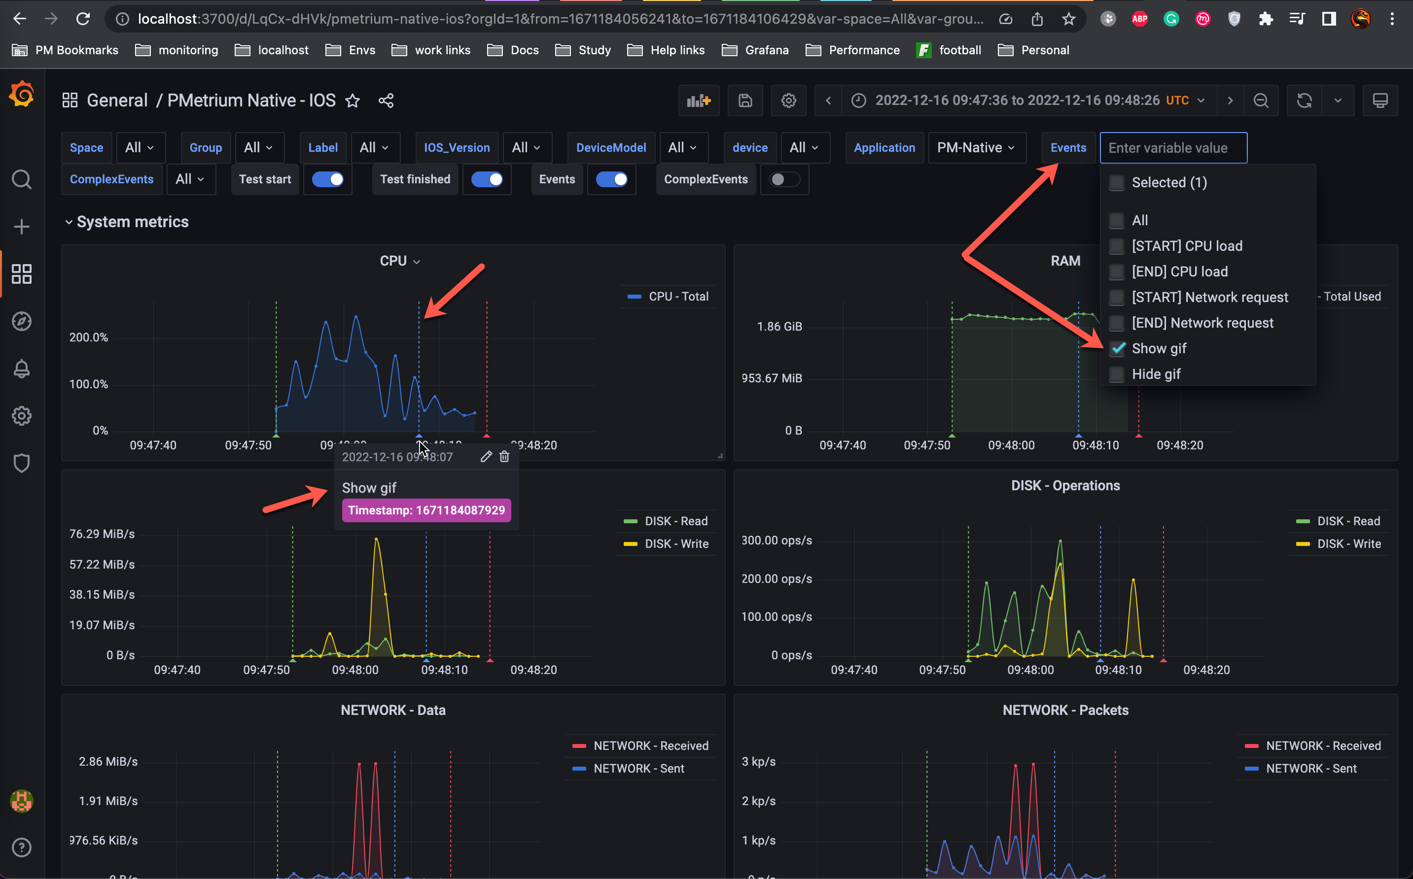Zoom out time range icon
Screen dimensions: 1413x879
click(1261, 101)
